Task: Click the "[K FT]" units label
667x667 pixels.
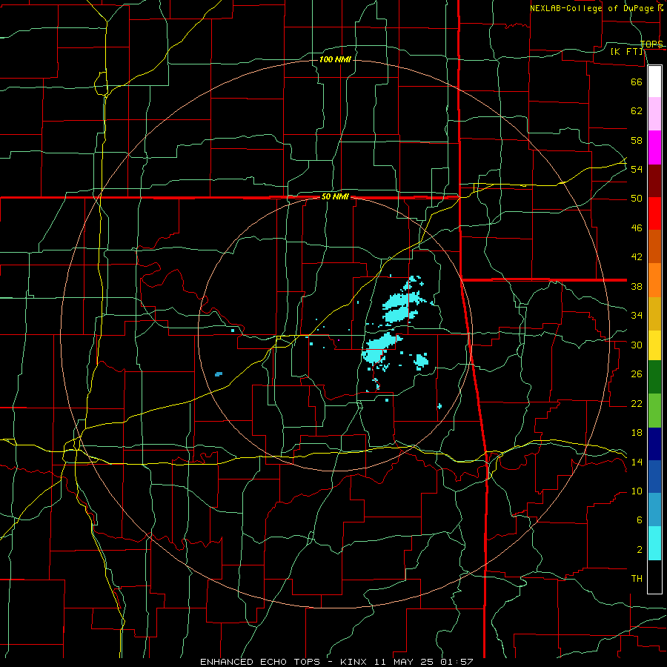Action: 626,51
